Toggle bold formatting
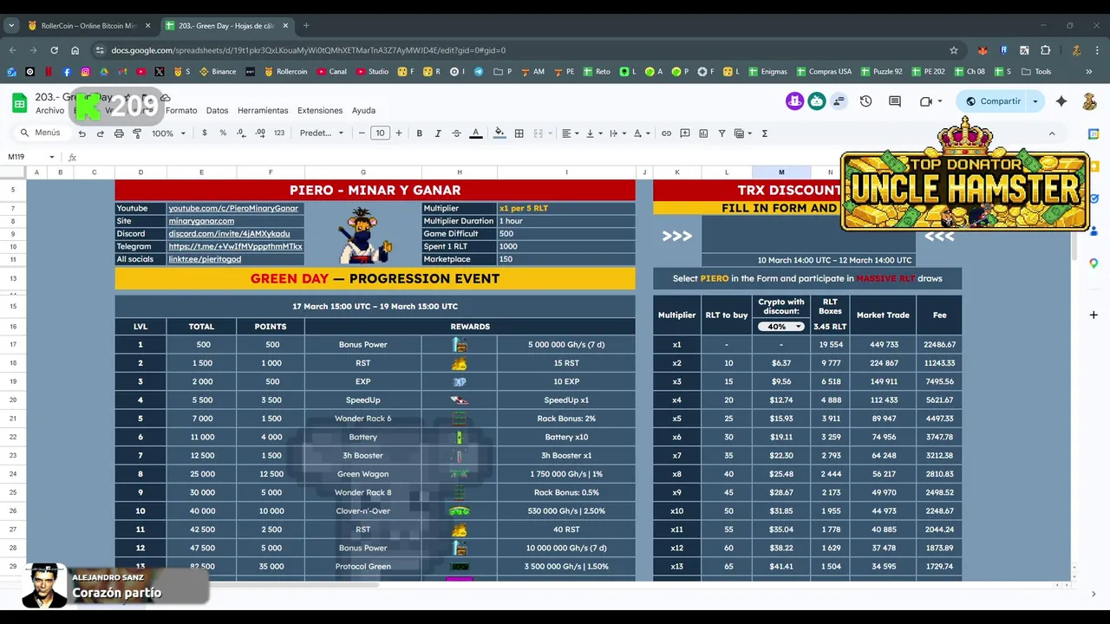Image resolution: width=1110 pixels, height=624 pixels. click(x=420, y=133)
